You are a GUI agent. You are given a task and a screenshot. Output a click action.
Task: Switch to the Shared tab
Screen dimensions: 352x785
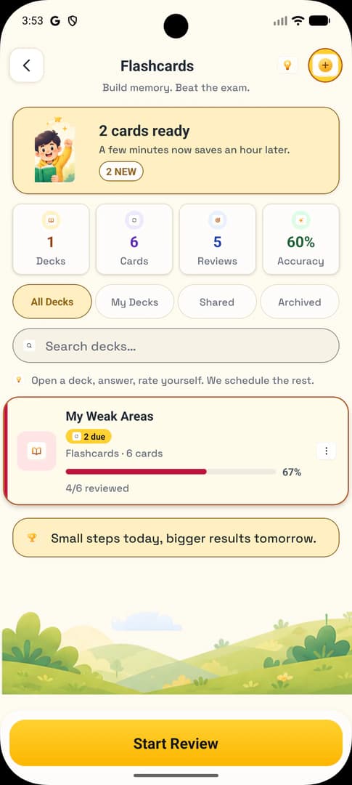(x=217, y=302)
